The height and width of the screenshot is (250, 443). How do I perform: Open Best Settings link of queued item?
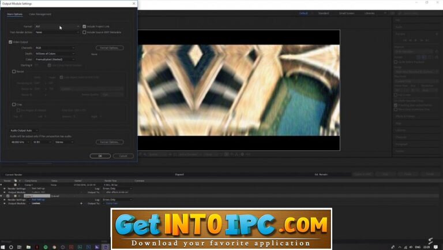pos(38,200)
